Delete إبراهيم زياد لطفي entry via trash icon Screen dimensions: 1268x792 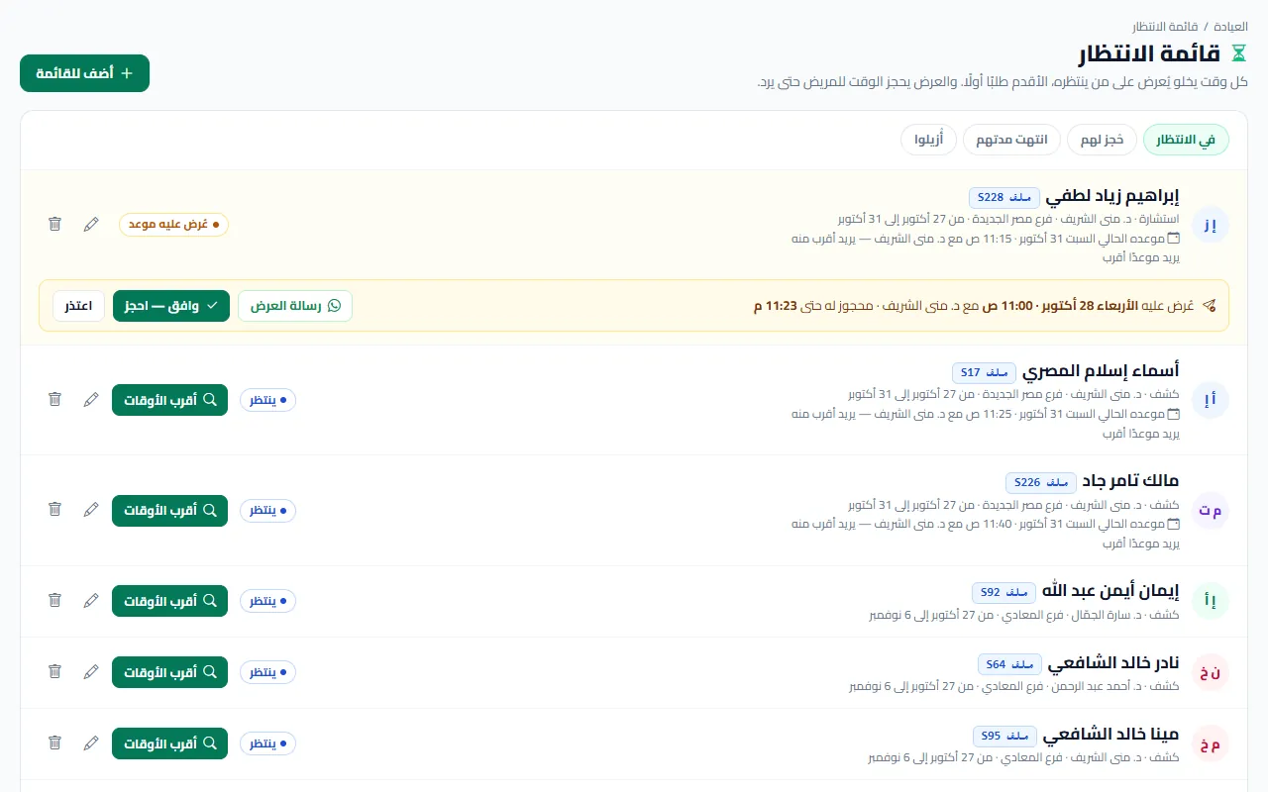point(55,225)
